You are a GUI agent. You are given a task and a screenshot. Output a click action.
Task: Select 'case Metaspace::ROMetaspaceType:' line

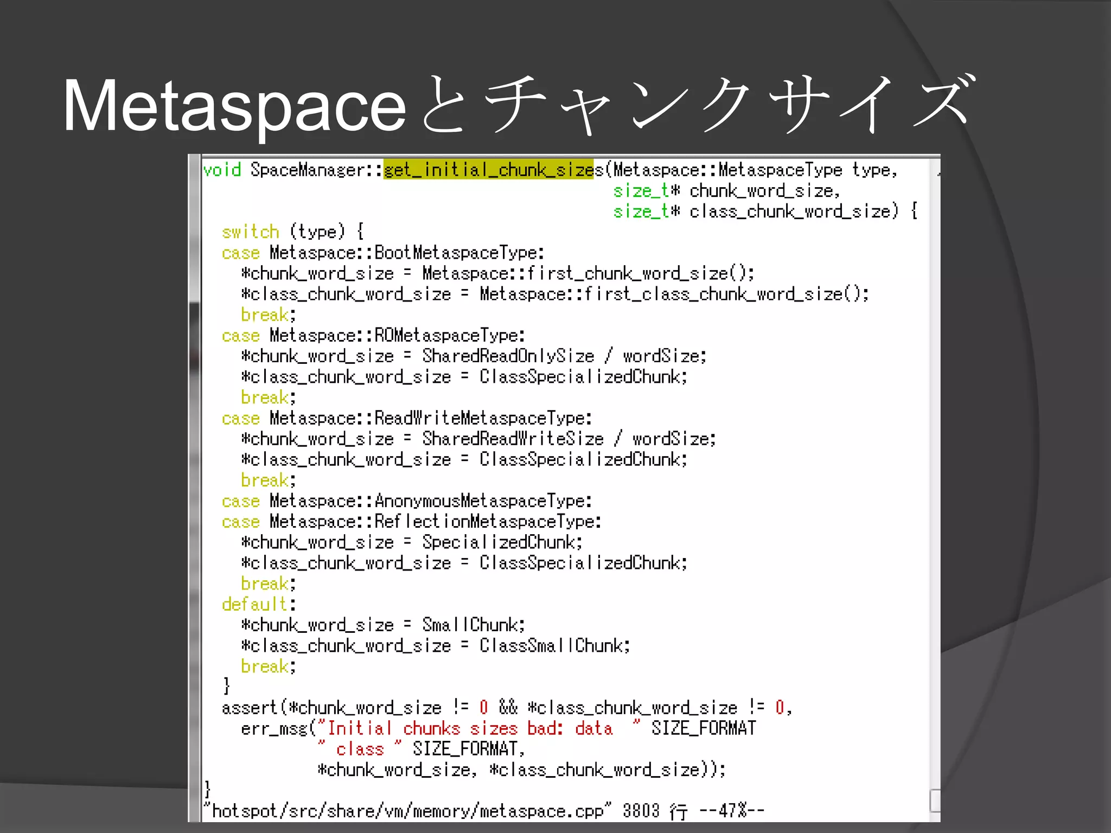coord(373,335)
